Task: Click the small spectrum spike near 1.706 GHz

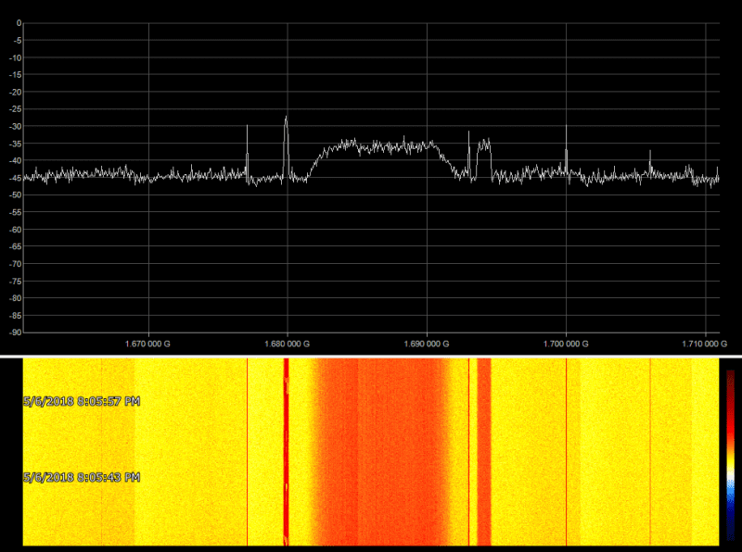Action: pyautogui.click(x=649, y=153)
